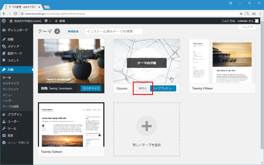This screenshot has height=165, width=264.
Task: Click the 新規追加 add new button
Action: (x=73, y=31)
